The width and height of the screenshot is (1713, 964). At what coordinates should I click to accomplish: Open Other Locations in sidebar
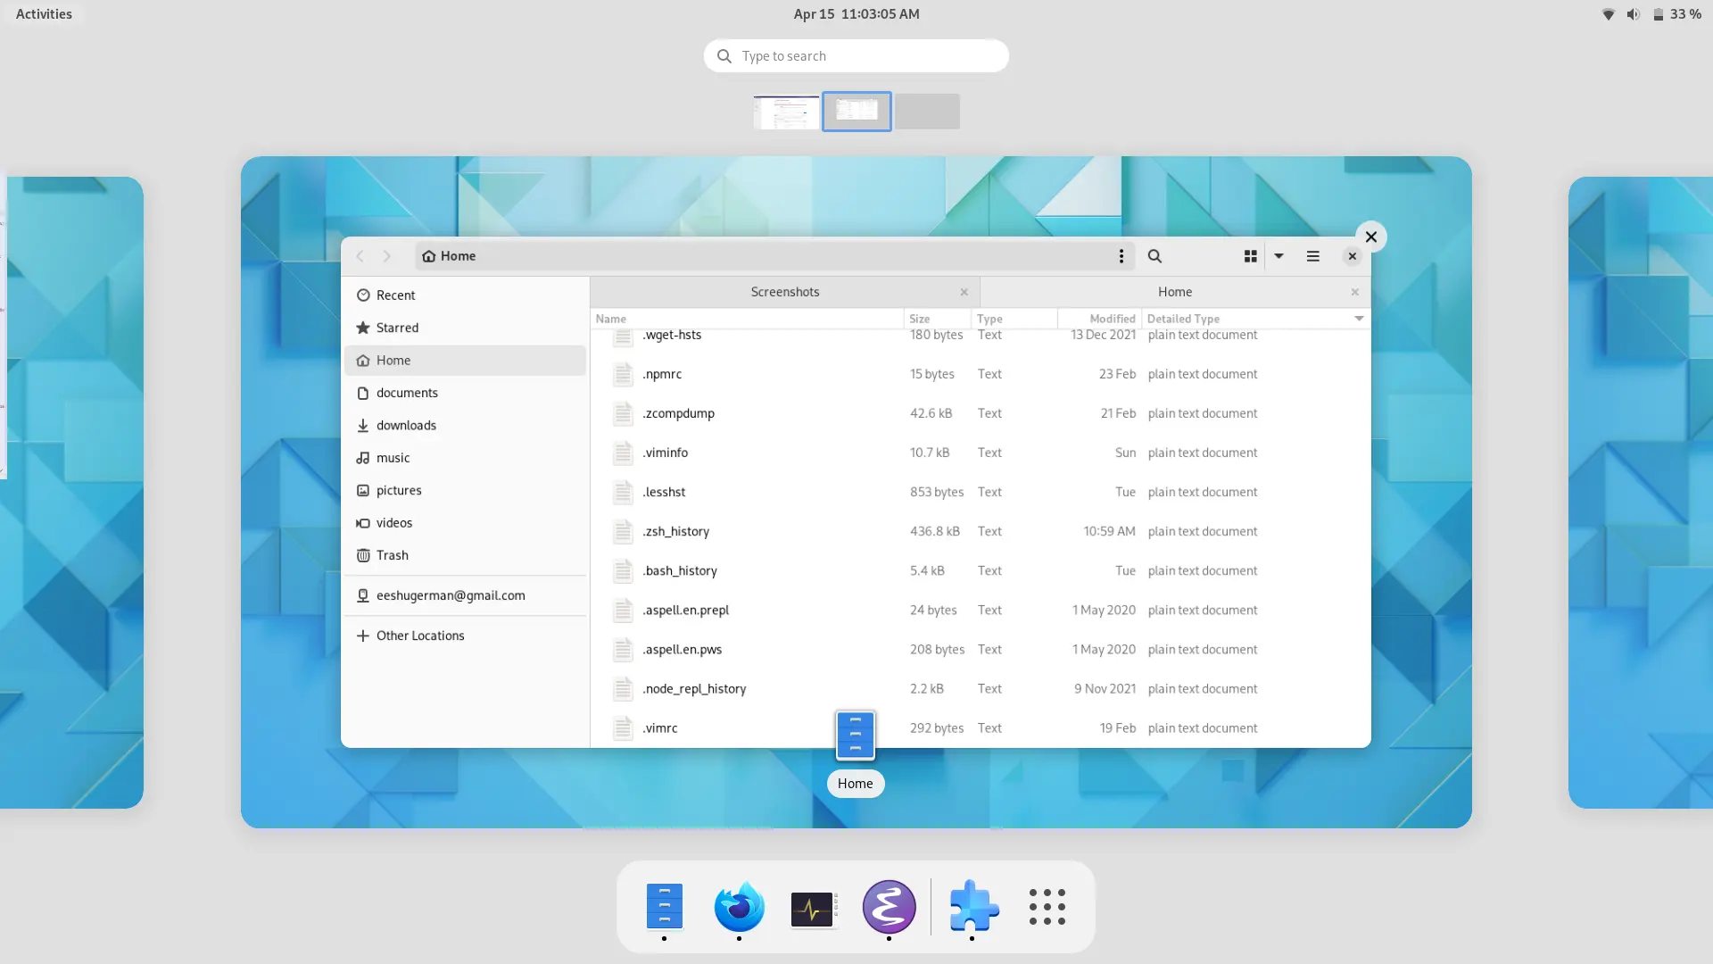click(419, 636)
